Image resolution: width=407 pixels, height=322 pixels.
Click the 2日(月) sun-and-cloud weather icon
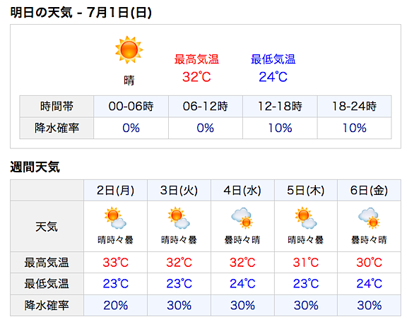[x=115, y=218]
